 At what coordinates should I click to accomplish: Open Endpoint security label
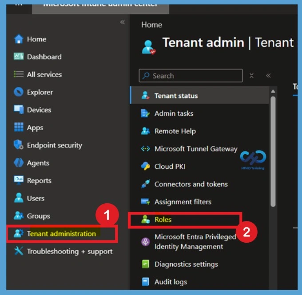(x=55, y=145)
